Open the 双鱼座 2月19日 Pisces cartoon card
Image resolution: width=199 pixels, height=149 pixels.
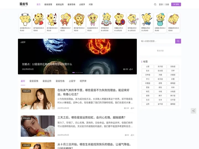coord(174,23)
